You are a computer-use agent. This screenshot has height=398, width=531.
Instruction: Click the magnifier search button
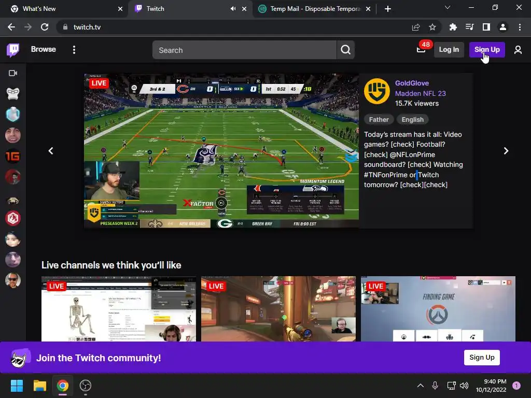346,50
